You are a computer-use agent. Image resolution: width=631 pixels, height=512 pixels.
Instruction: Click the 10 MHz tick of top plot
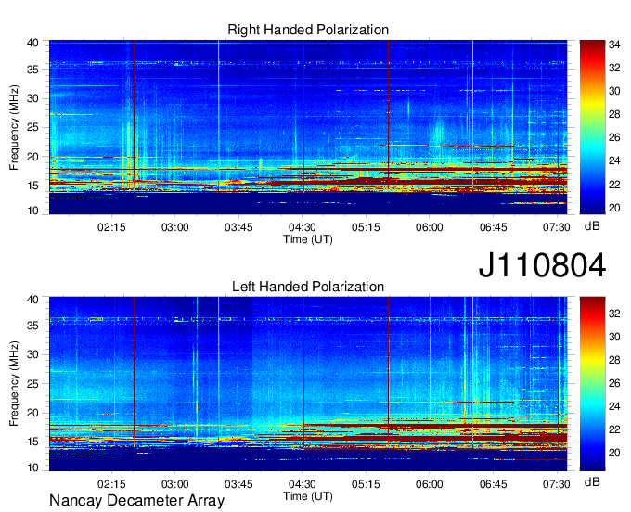[32, 211]
